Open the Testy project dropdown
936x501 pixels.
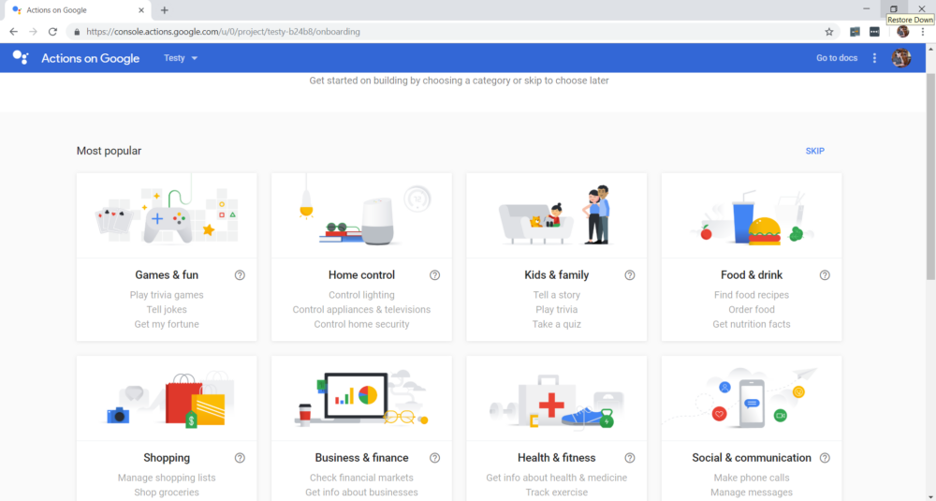point(181,58)
